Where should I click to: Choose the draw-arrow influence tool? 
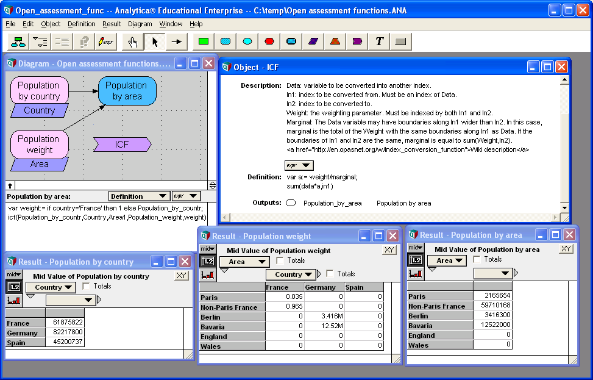(x=177, y=41)
